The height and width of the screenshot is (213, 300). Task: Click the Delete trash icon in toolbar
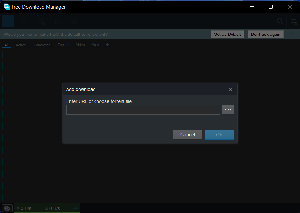(57, 21)
